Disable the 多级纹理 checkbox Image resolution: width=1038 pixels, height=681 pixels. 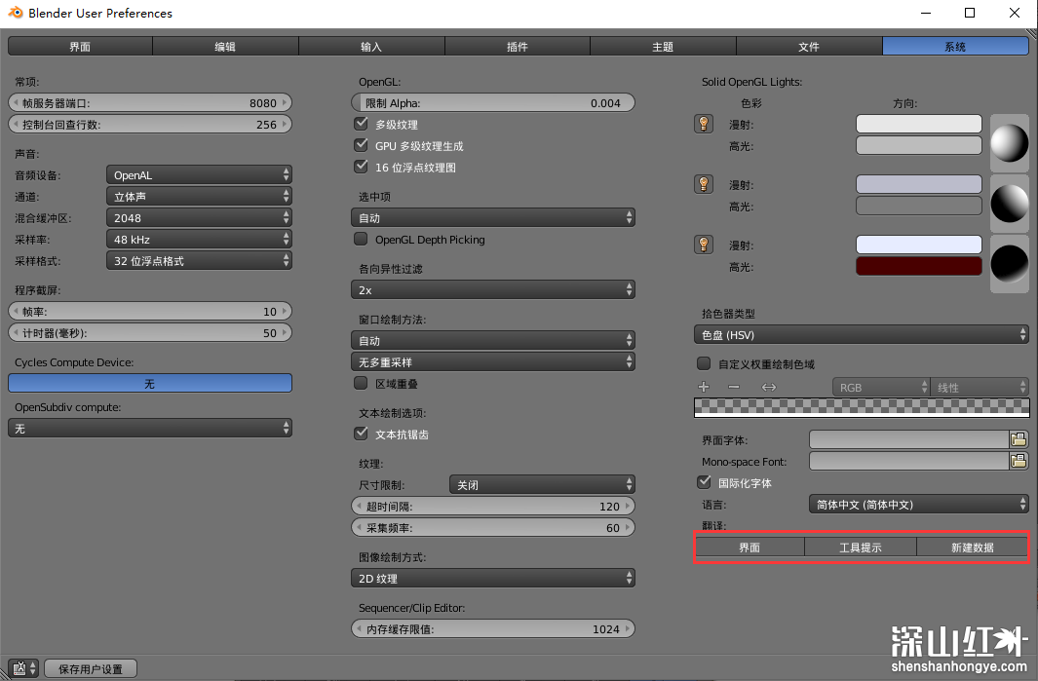pos(361,125)
